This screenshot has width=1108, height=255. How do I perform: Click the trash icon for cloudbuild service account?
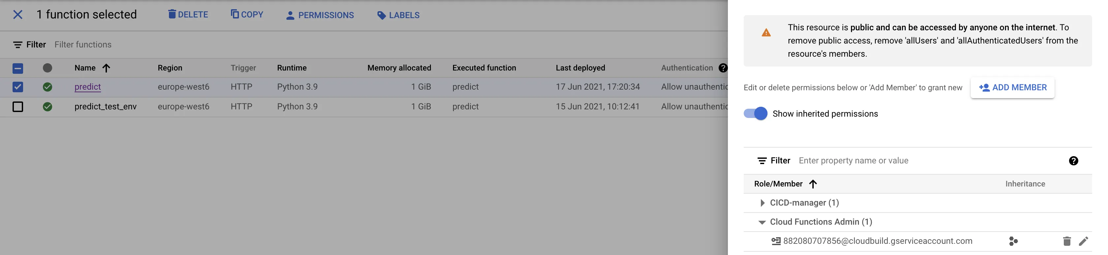(x=1067, y=241)
